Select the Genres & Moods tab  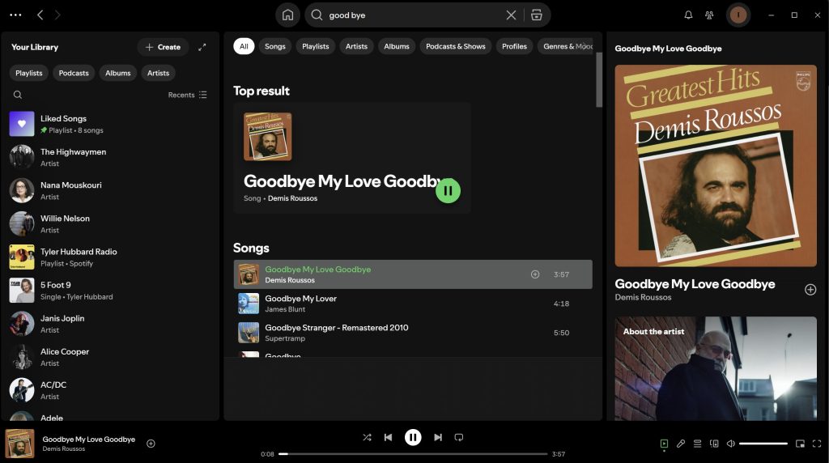click(x=565, y=46)
